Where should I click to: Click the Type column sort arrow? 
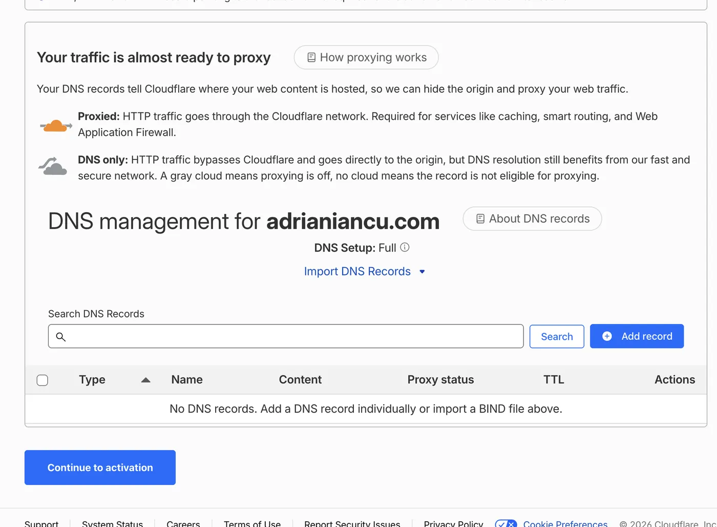click(x=145, y=380)
